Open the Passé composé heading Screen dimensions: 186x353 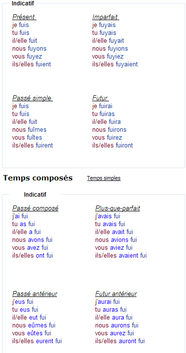point(35,208)
